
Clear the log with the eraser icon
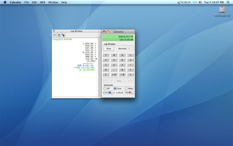coord(63,35)
